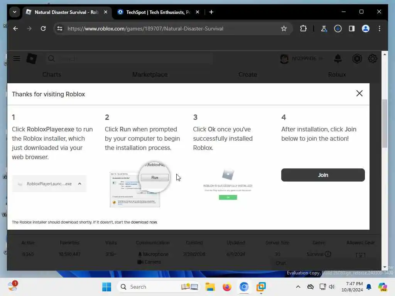Click the vertical scrollbar thumb
This screenshot has height=296, width=395.
[x=385, y=123]
